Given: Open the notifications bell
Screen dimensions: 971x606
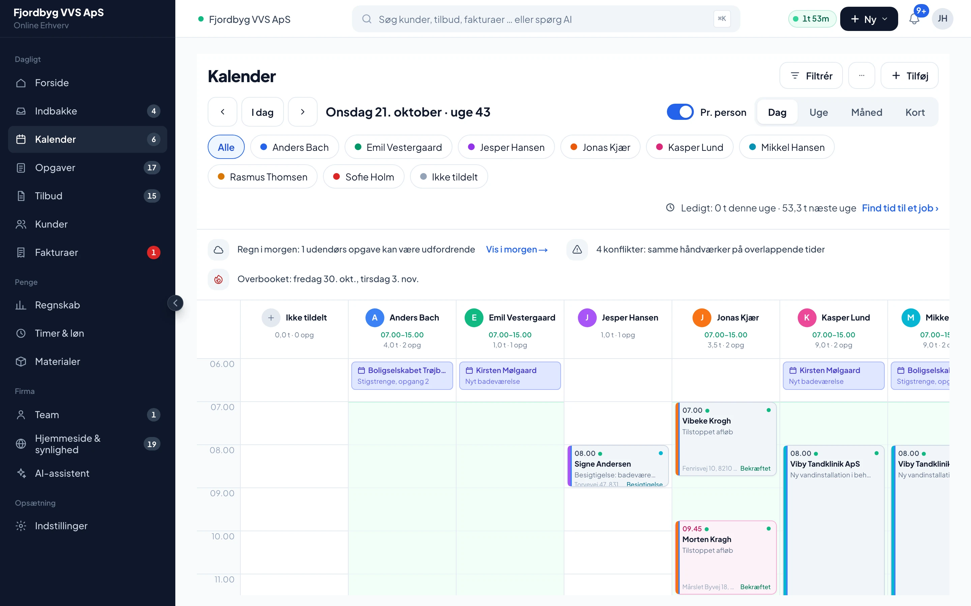Looking at the screenshot, I should coord(914,19).
